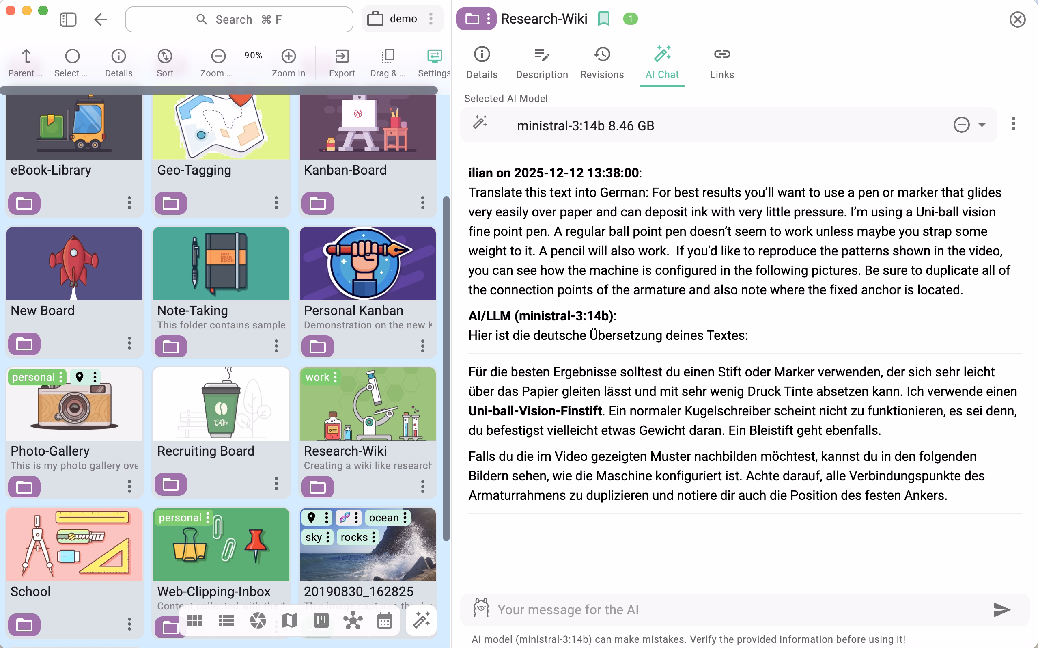1038x648 pixels.
Task: Open the graph perspective icon
Action: pyautogui.click(x=353, y=620)
